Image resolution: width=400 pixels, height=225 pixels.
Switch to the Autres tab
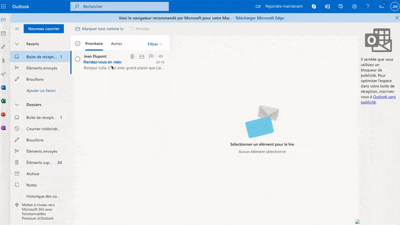coord(116,43)
